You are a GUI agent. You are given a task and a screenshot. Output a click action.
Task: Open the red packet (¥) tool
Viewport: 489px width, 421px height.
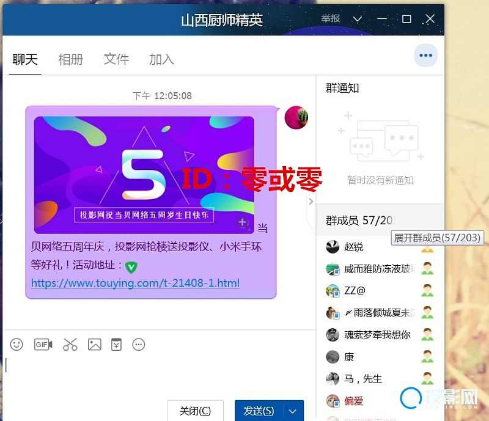pos(116,345)
